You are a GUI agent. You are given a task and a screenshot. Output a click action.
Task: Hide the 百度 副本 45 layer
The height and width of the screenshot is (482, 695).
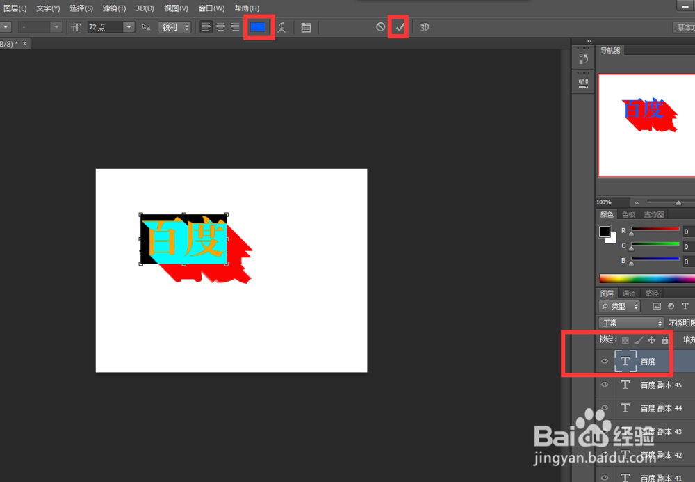pyautogui.click(x=605, y=385)
